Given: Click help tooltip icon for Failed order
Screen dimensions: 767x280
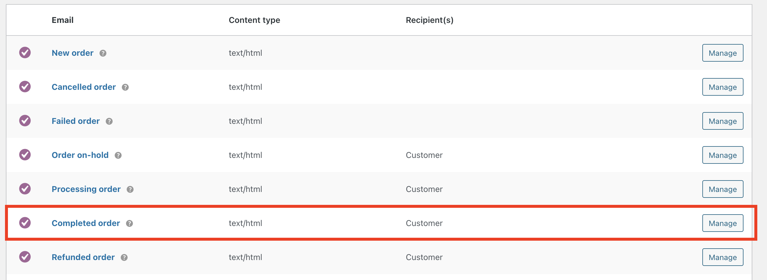Looking at the screenshot, I should pos(109,121).
